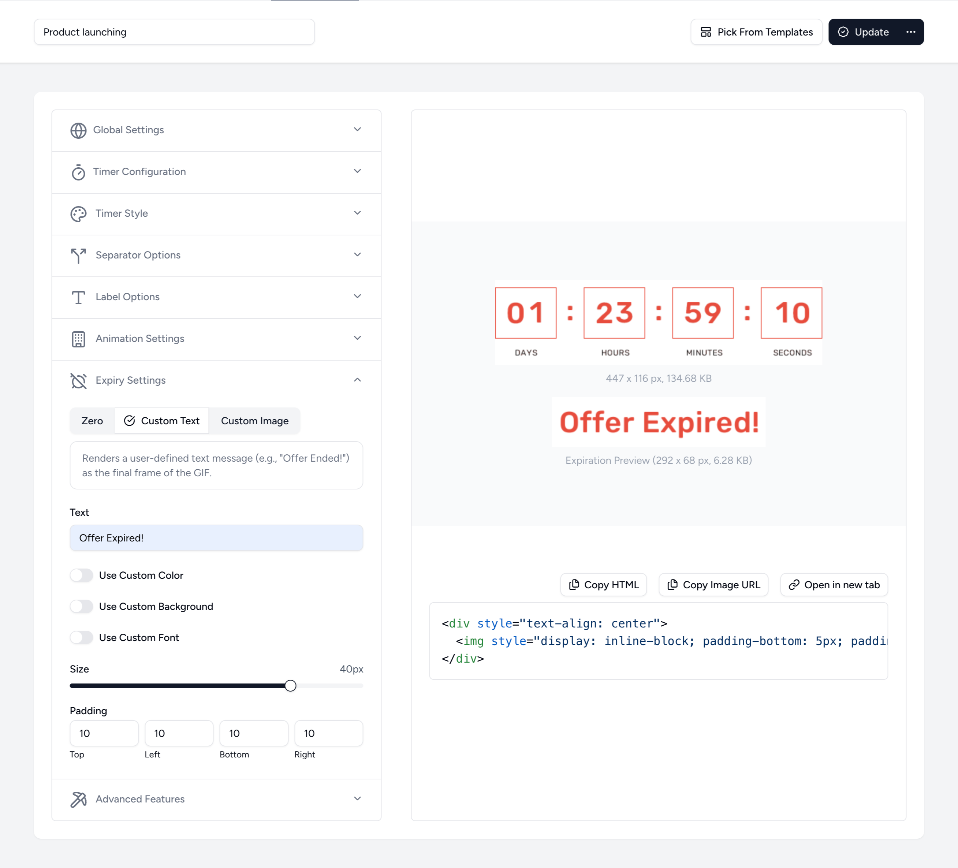
Task: Click the Timer Configuration clock icon
Action: point(78,172)
